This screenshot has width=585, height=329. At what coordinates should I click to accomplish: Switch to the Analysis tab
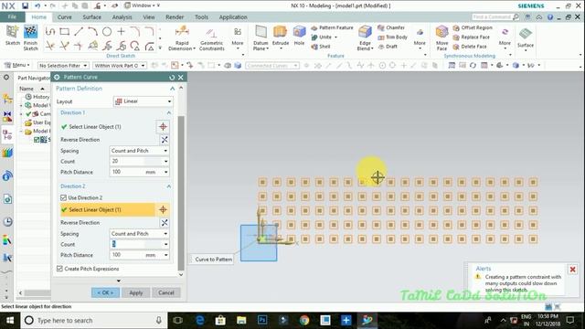coord(122,17)
